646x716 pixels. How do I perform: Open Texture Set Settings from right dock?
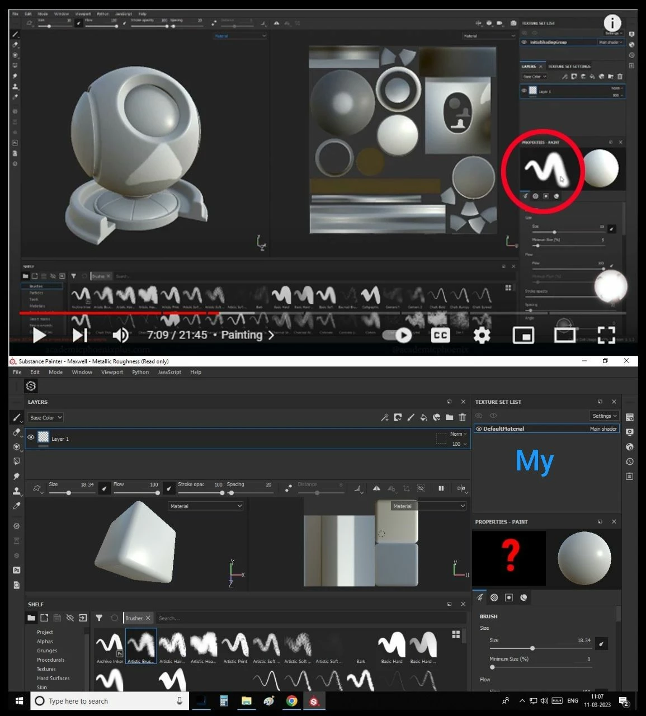[630, 417]
